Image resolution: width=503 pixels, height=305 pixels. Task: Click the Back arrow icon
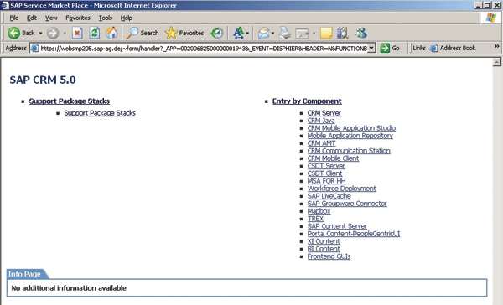click(x=13, y=33)
